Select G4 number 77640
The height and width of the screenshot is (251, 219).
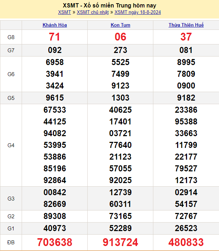tap(120, 145)
